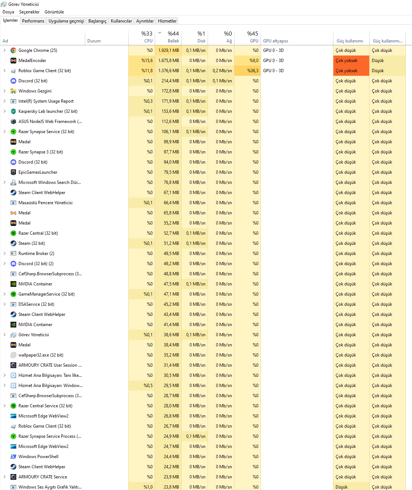Expand the ARMOURY CRATE Service entry
412x490 pixels.
[4, 477]
